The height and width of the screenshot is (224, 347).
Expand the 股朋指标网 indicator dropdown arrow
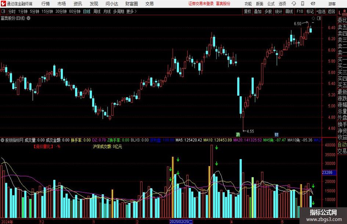(x=3, y=140)
